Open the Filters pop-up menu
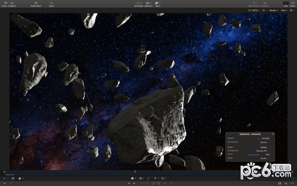The height and width of the screenshot is (186, 297). (157, 4)
